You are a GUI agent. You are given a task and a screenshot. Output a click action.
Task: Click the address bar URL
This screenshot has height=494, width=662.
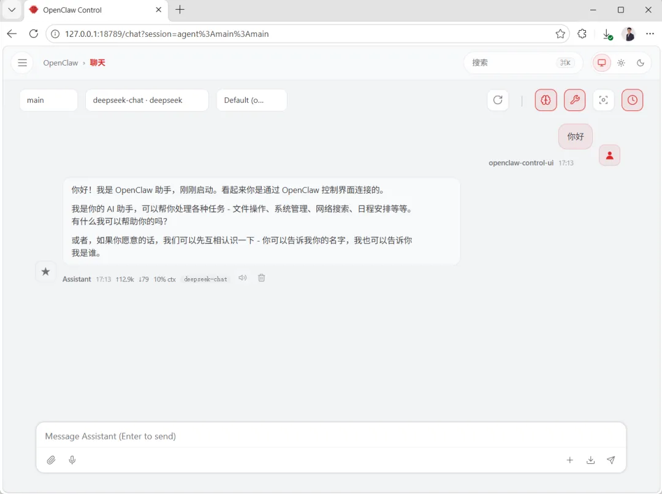tap(167, 34)
